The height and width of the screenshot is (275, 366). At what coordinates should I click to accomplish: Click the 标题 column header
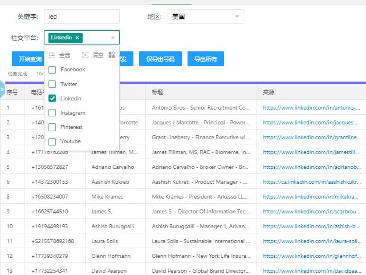coord(158,92)
